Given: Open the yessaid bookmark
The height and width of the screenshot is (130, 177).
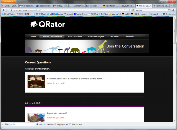Looking at the screenshot, I should [x=68, y=14].
